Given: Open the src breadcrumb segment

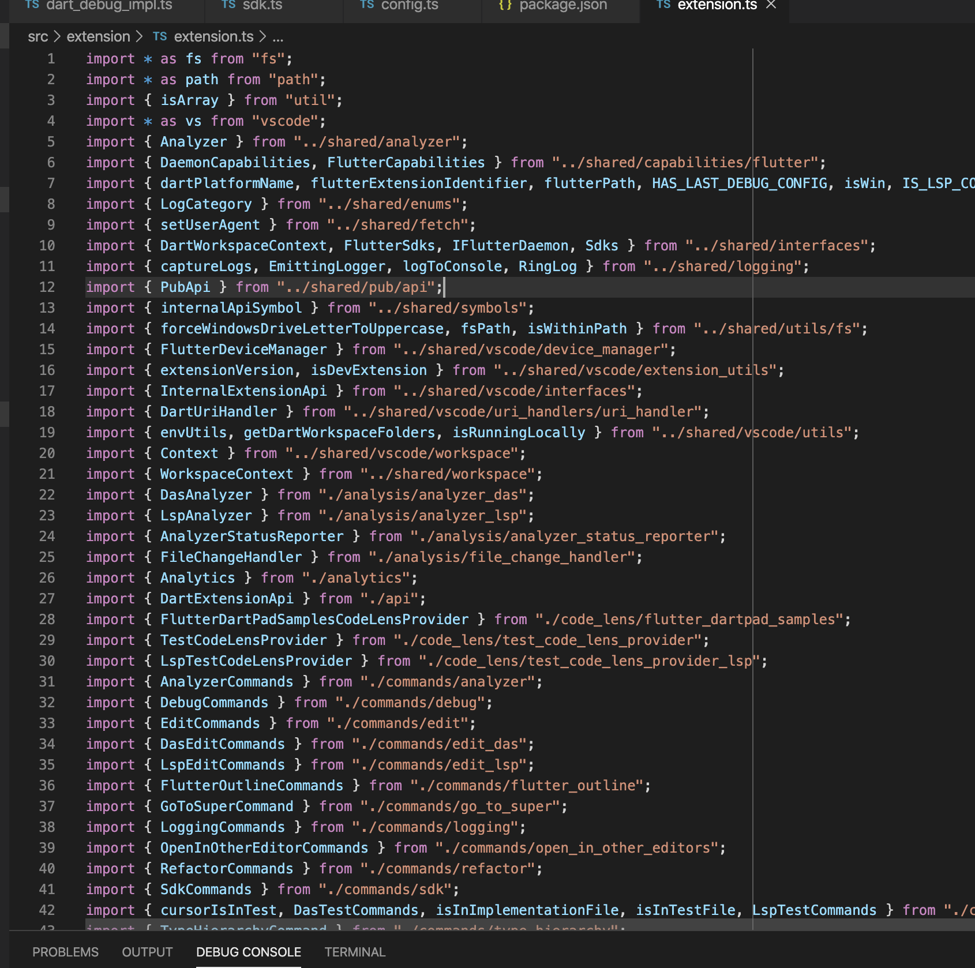Looking at the screenshot, I should (38, 37).
